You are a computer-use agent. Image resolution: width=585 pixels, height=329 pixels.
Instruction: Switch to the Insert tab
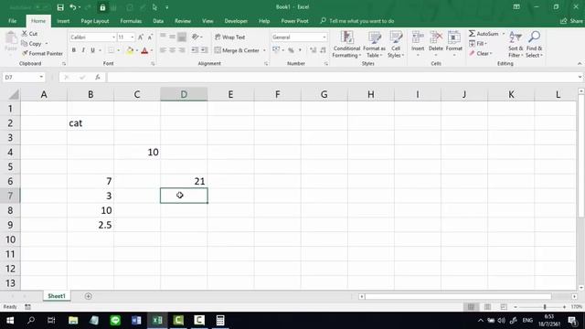[63, 21]
